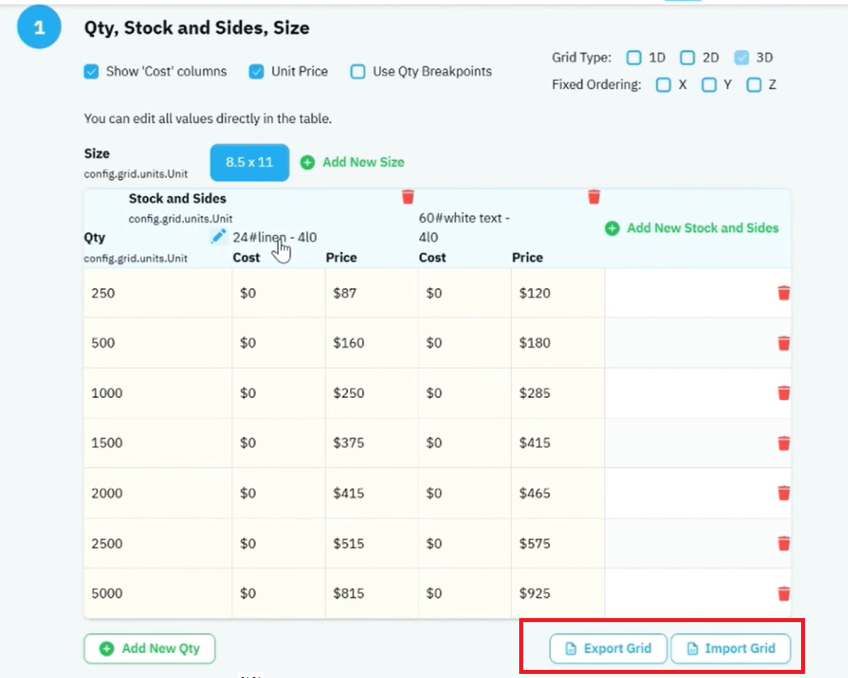
Task: Delete the 1000 quantity row
Action: (x=784, y=393)
